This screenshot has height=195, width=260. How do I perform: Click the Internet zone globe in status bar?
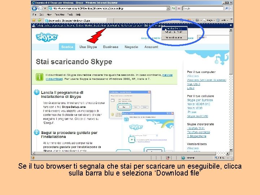tap(183, 158)
